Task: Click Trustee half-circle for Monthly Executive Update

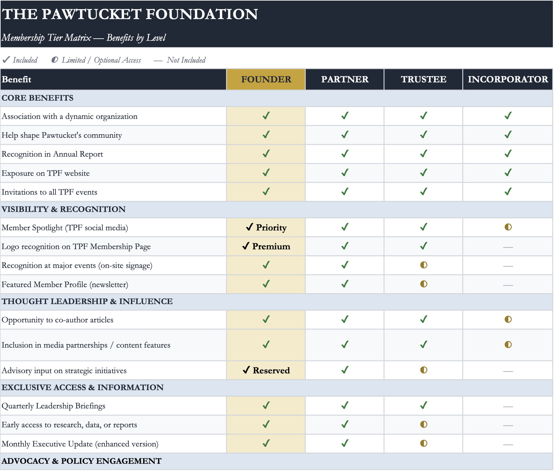Action: 423,443
